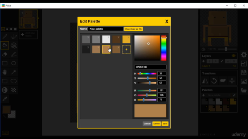
Task: Select the Pen tool
Action: click(5, 36)
